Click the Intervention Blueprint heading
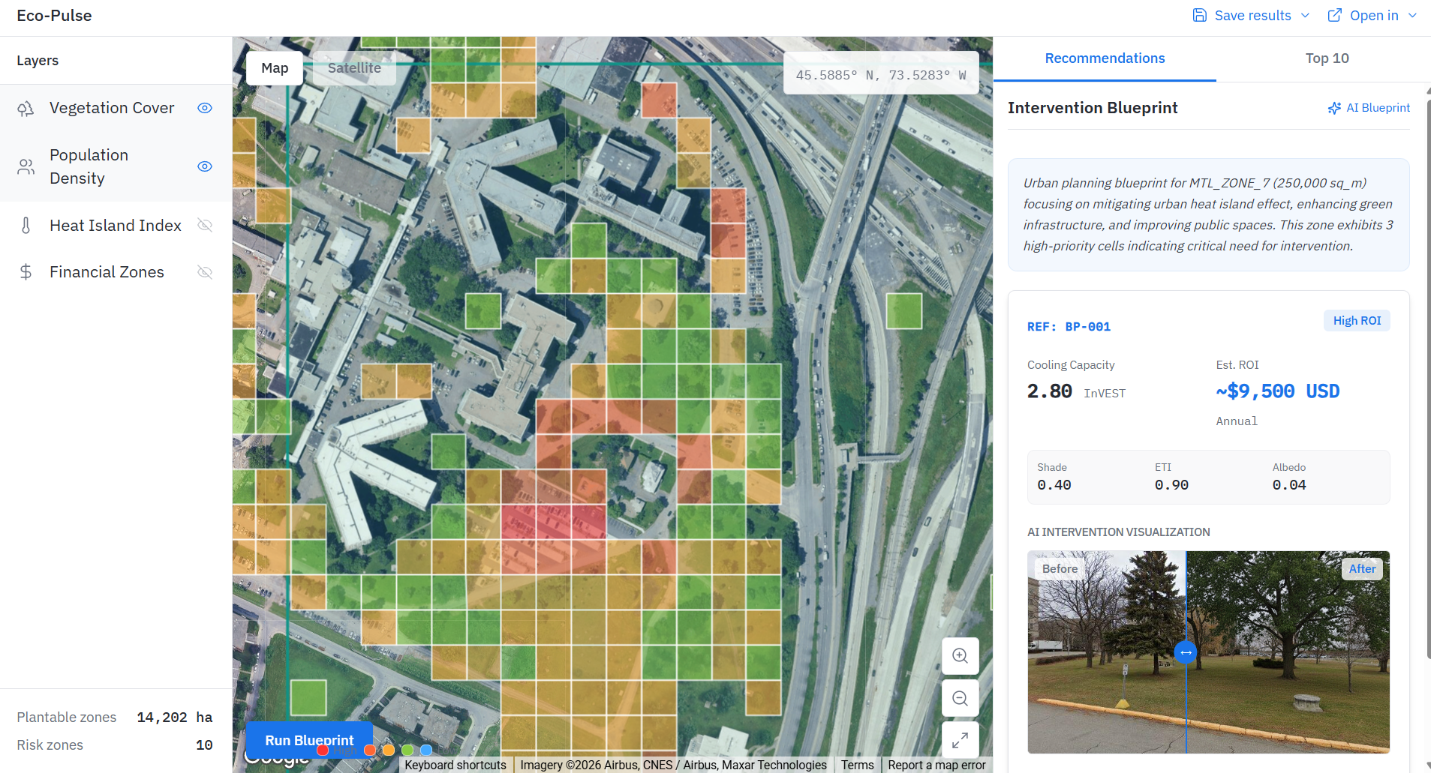Image resolution: width=1431 pixels, height=773 pixels. pos(1093,108)
